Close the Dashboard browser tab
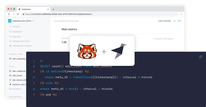This screenshot has height=107, width=206. (x=48, y=9)
